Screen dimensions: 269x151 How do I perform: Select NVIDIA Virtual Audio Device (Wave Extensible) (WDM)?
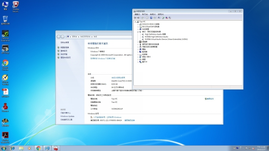[166, 39]
